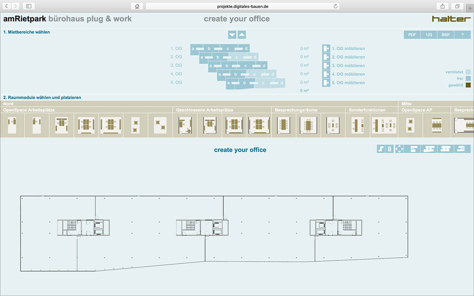This screenshot has height=296, width=474.
Task: Select first Geschlossene Arbeitsplätze office module
Action: click(184, 126)
